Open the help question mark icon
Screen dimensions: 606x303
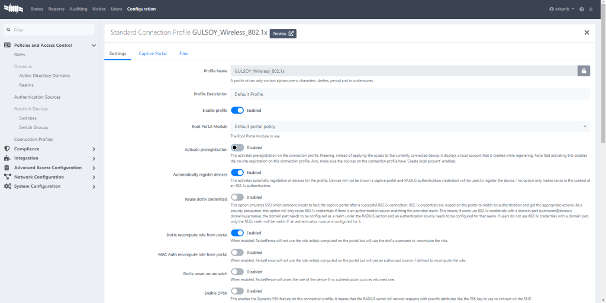click(x=582, y=9)
